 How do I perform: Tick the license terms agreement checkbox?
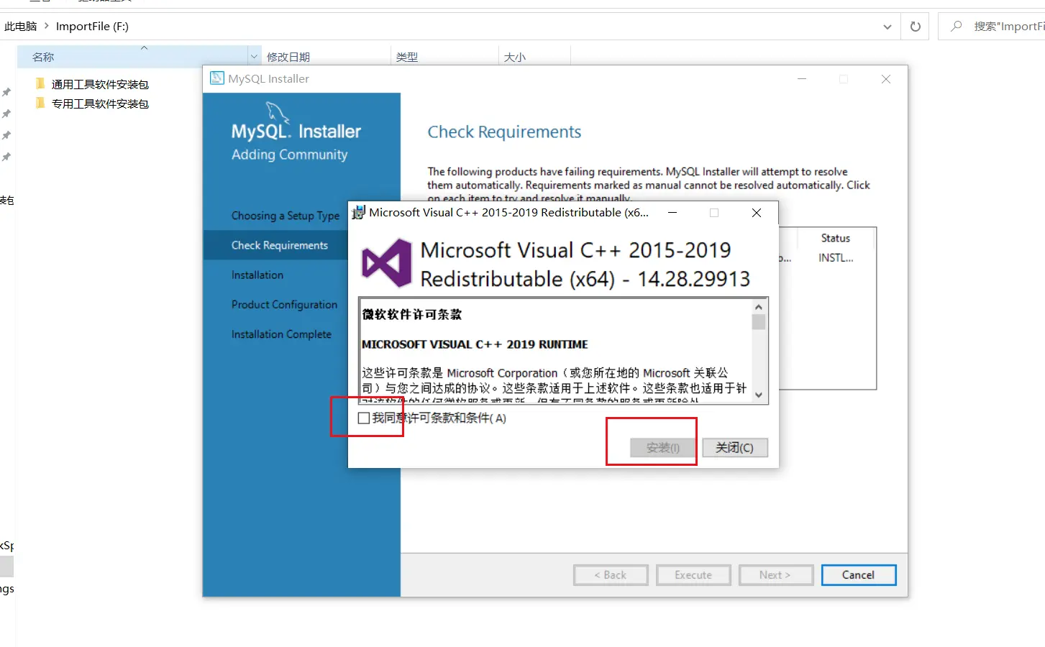click(x=364, y=418)
